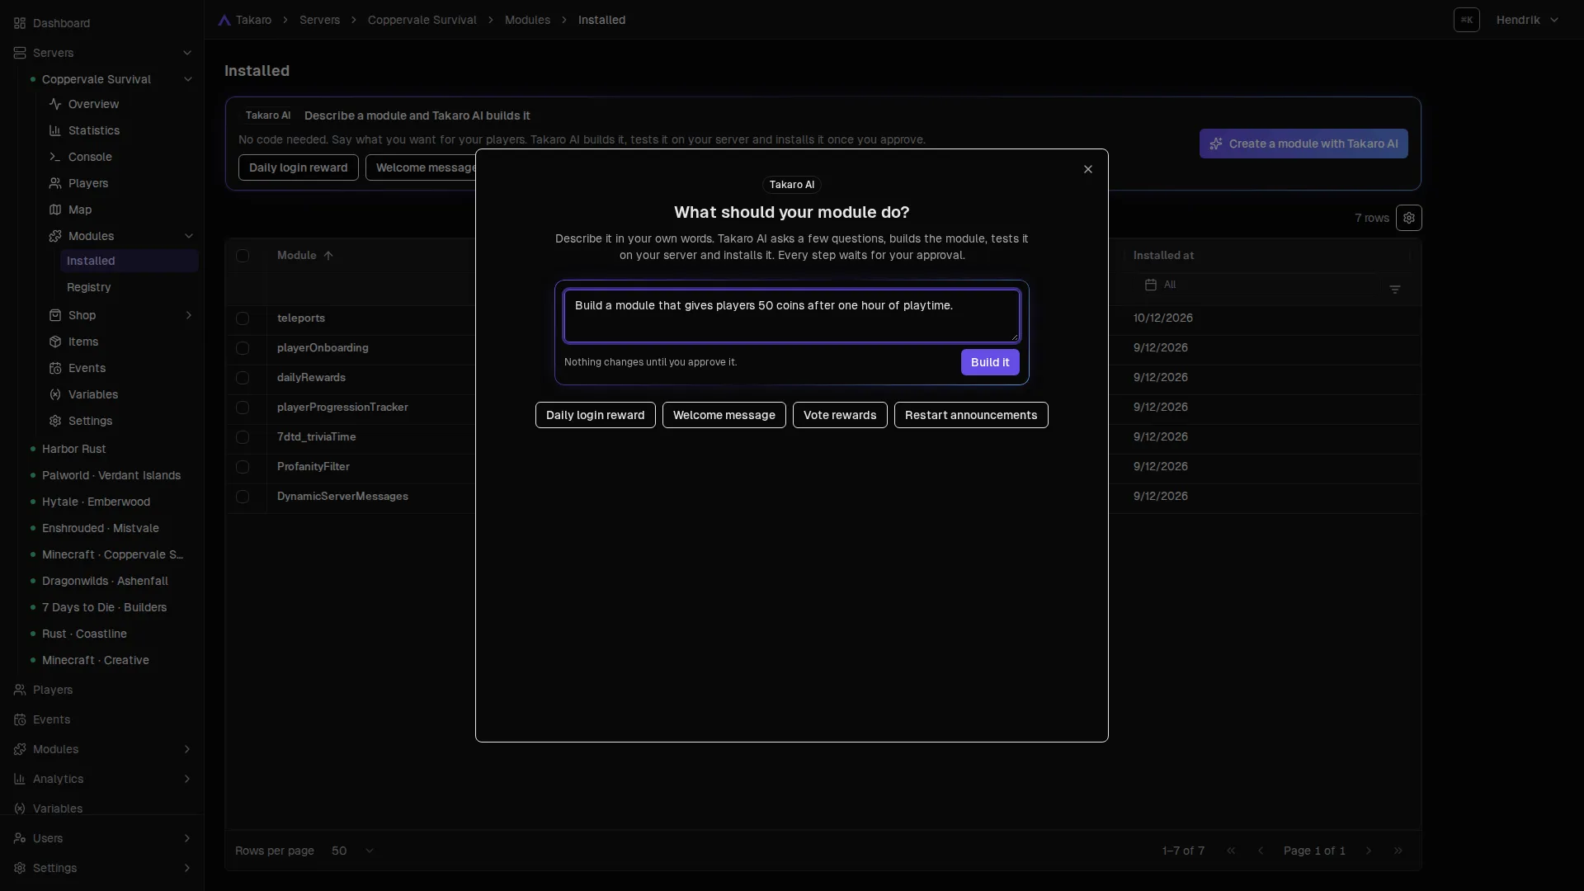Open the command palette shortcut icon

[x=1466, y=20]
